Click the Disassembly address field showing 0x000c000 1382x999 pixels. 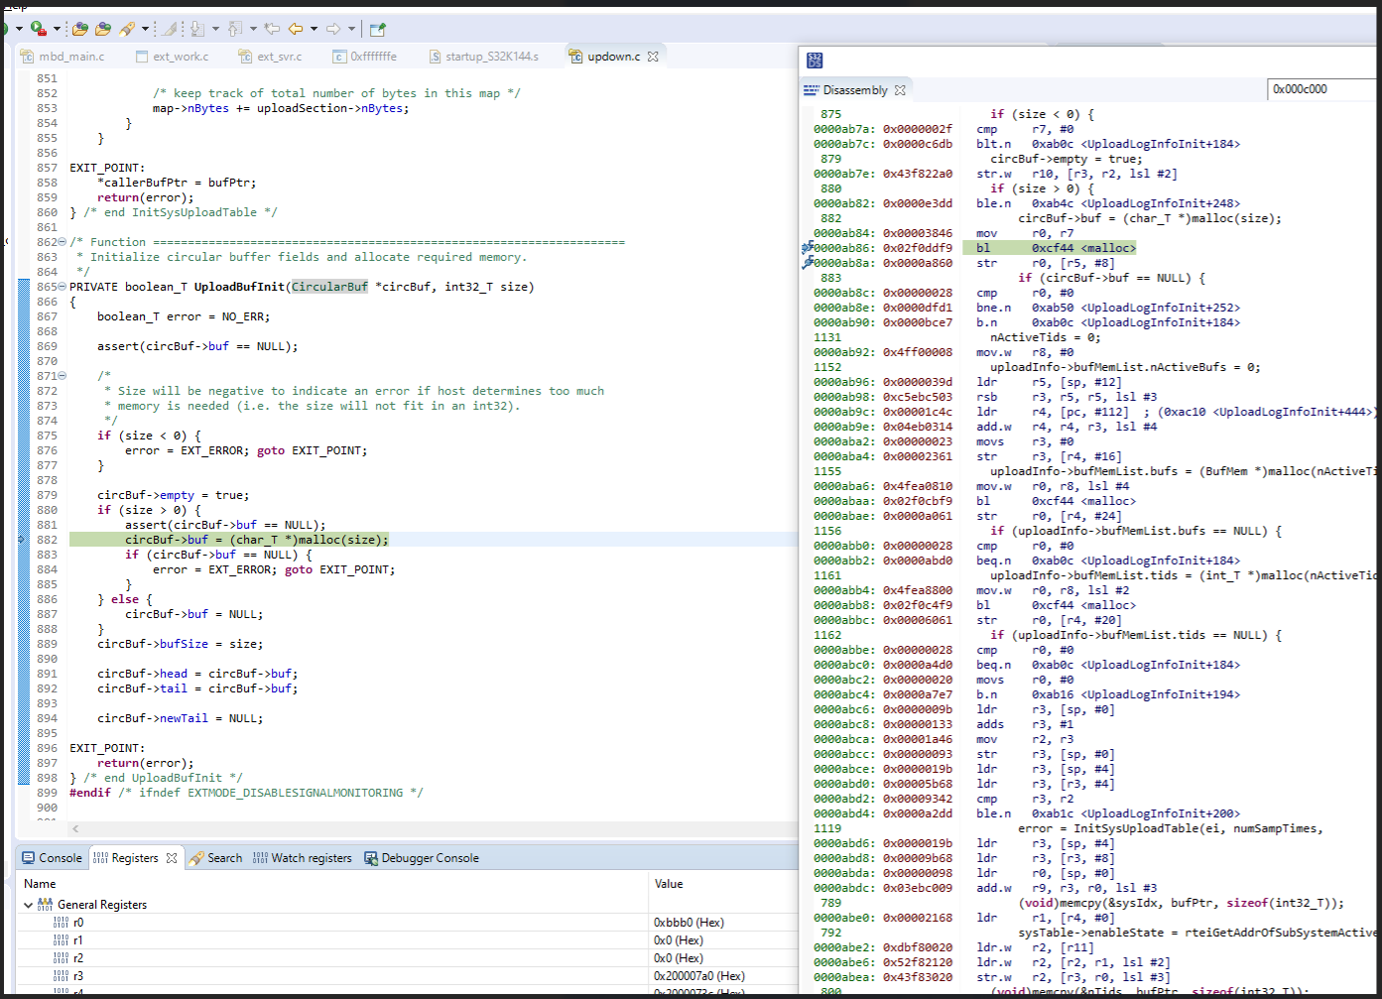click(1319, 88)
